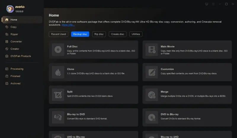Click the Customize pencil icon

pyautogui.click(x=152, y=72)
